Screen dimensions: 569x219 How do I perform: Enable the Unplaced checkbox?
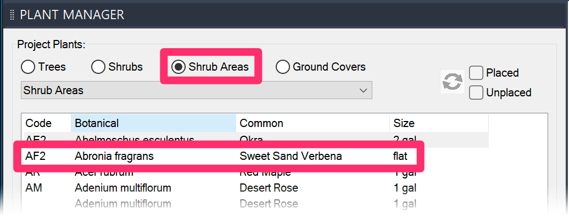tap(500, 93)
